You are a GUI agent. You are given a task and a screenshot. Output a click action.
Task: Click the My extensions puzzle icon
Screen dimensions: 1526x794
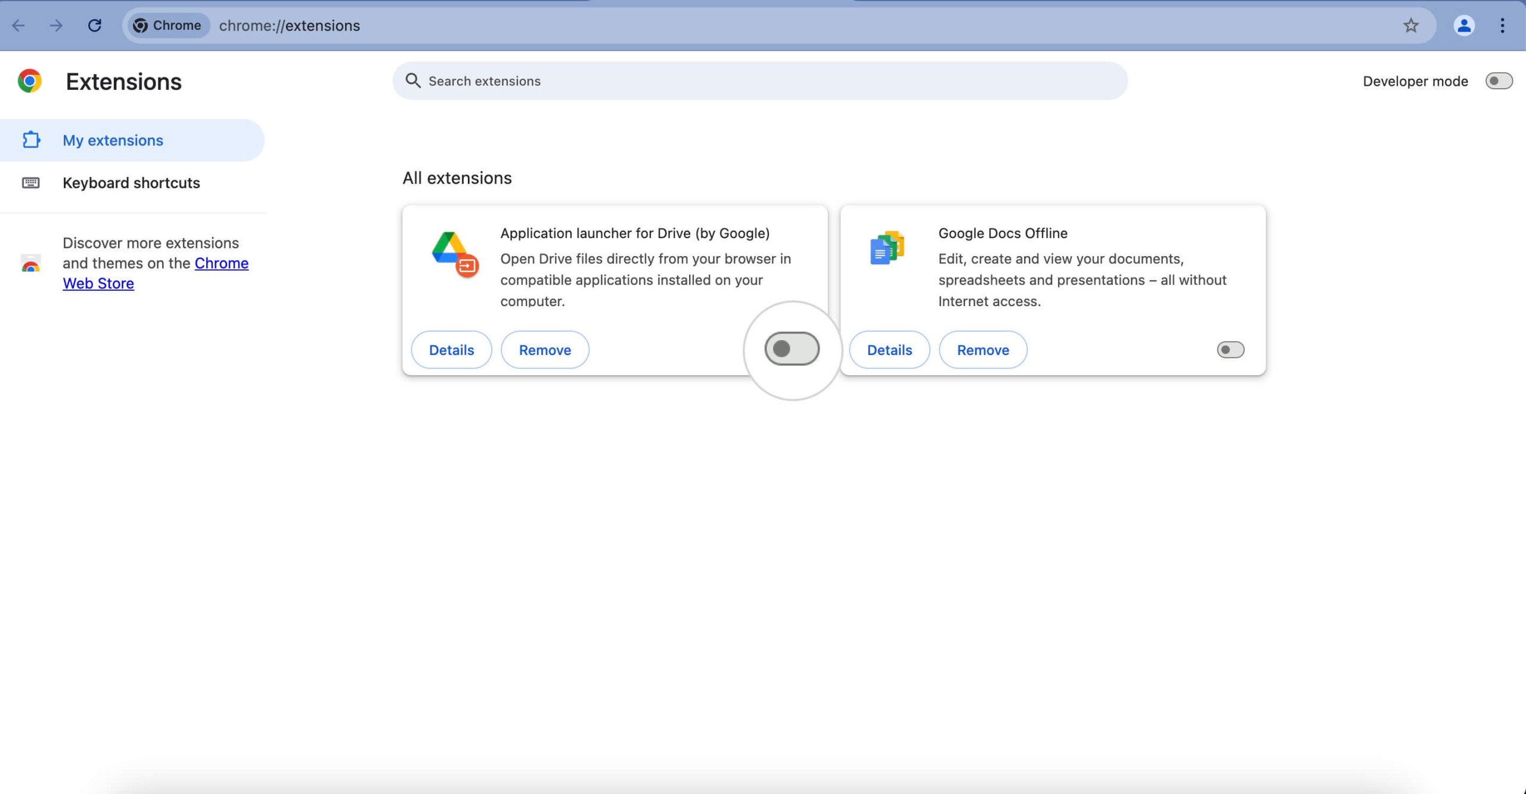[x=31, y=140]
